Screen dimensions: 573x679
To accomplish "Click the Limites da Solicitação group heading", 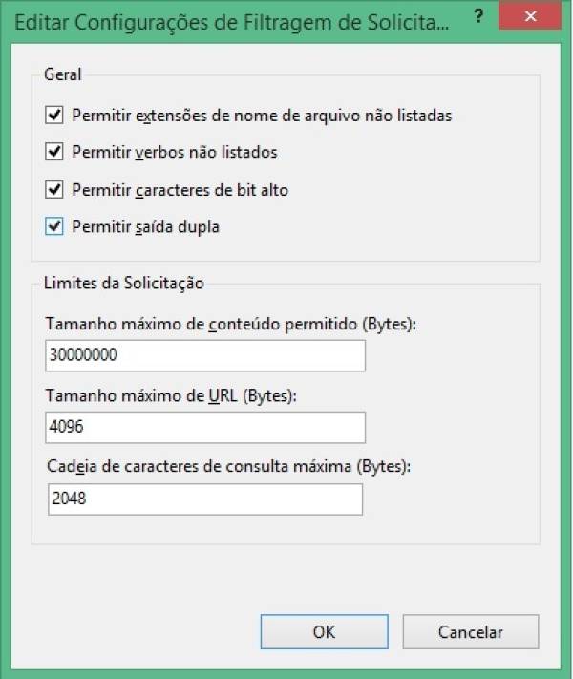I will point(123,283).
